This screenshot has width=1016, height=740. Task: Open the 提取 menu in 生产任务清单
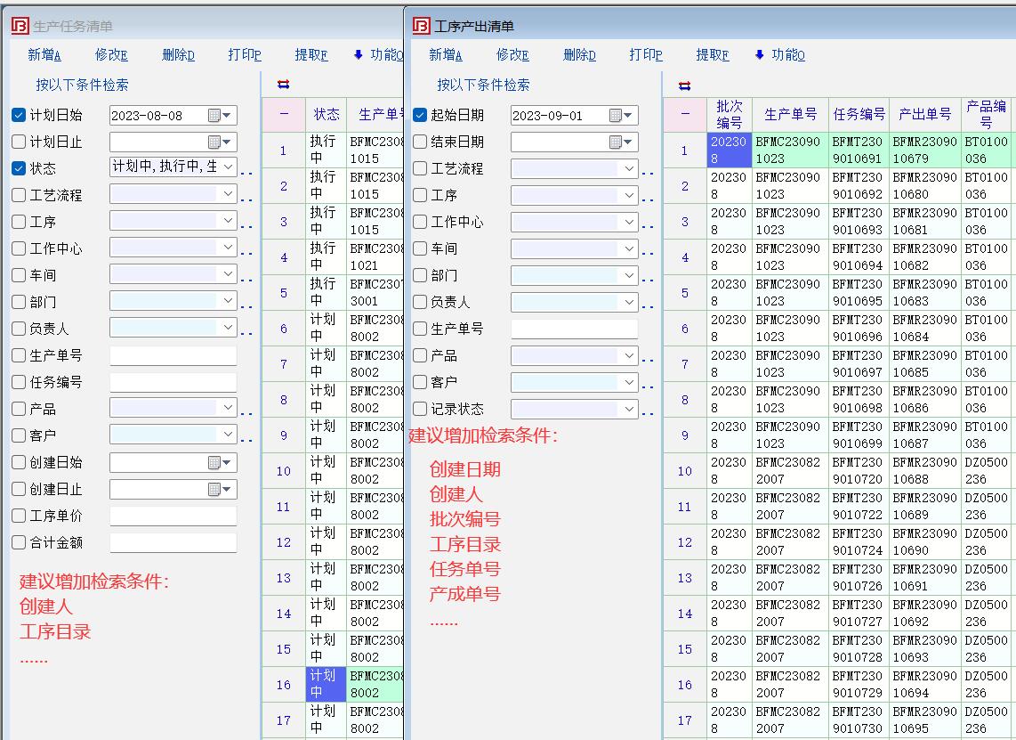(x=311, y=55)
